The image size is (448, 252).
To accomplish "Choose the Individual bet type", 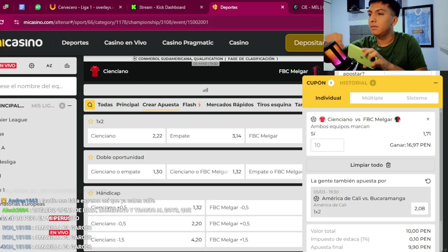I will [328, 98].
